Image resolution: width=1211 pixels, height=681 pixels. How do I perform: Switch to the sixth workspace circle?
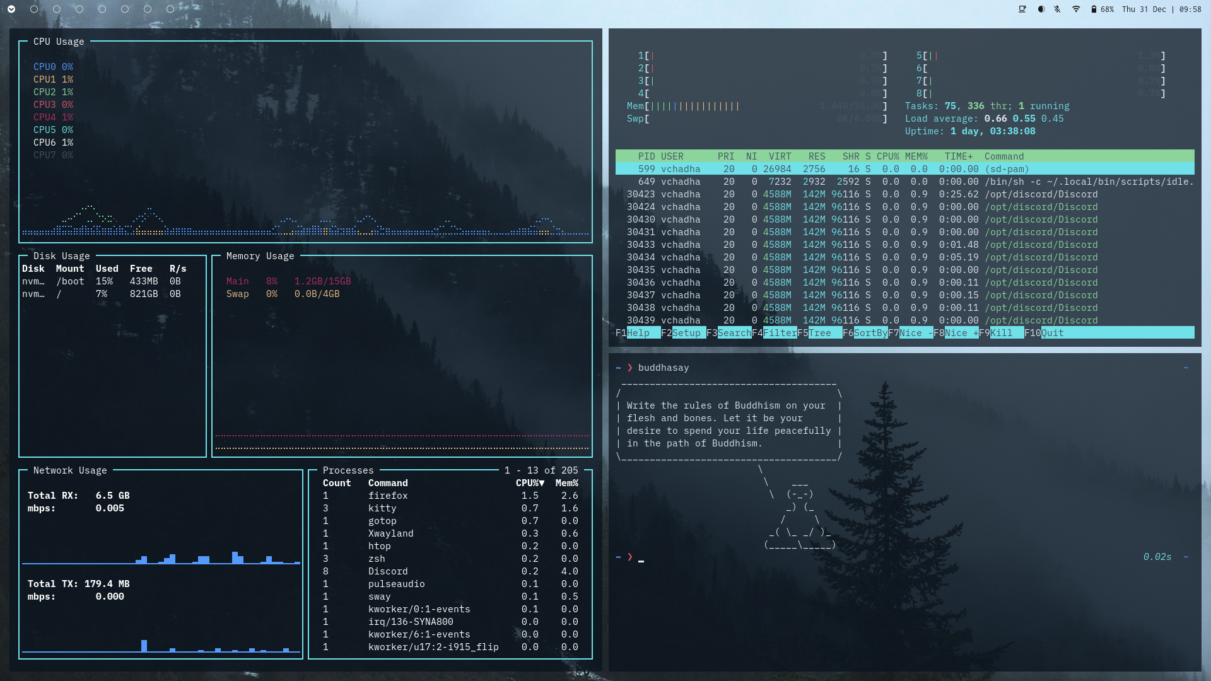tap(125, 9)
